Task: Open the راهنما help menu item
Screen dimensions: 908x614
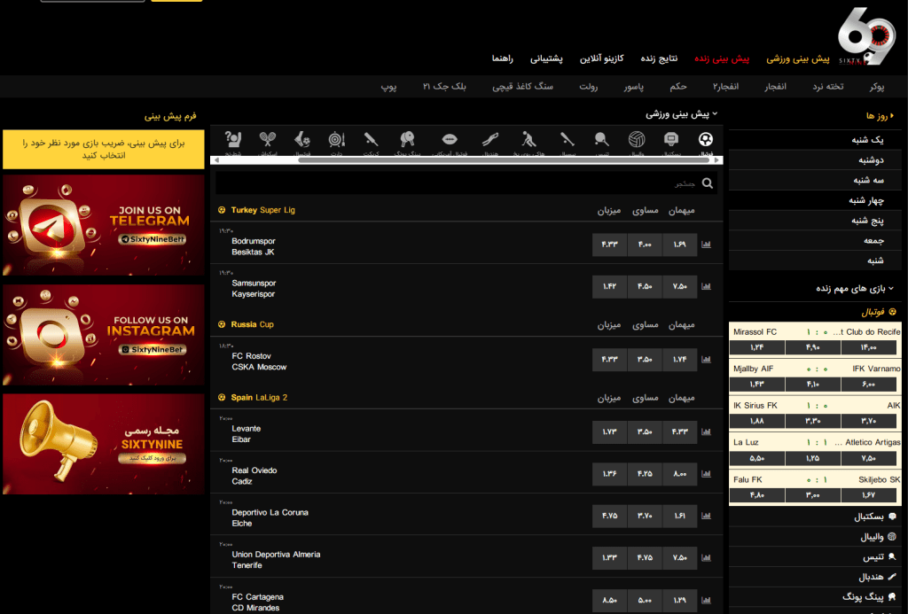Action: coord(503,58)
